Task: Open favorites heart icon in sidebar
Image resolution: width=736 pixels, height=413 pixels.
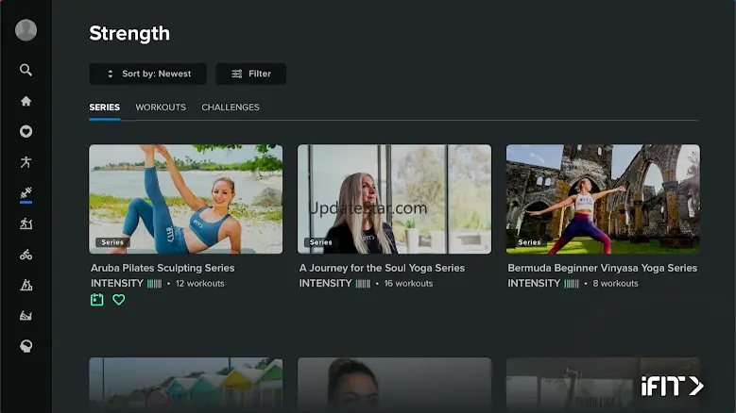Action: [x=26, y=132]
